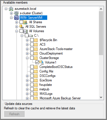This screenshot has width=107, height=120.
Task: Click the All Shares users icon
Action: coord(25,22)
